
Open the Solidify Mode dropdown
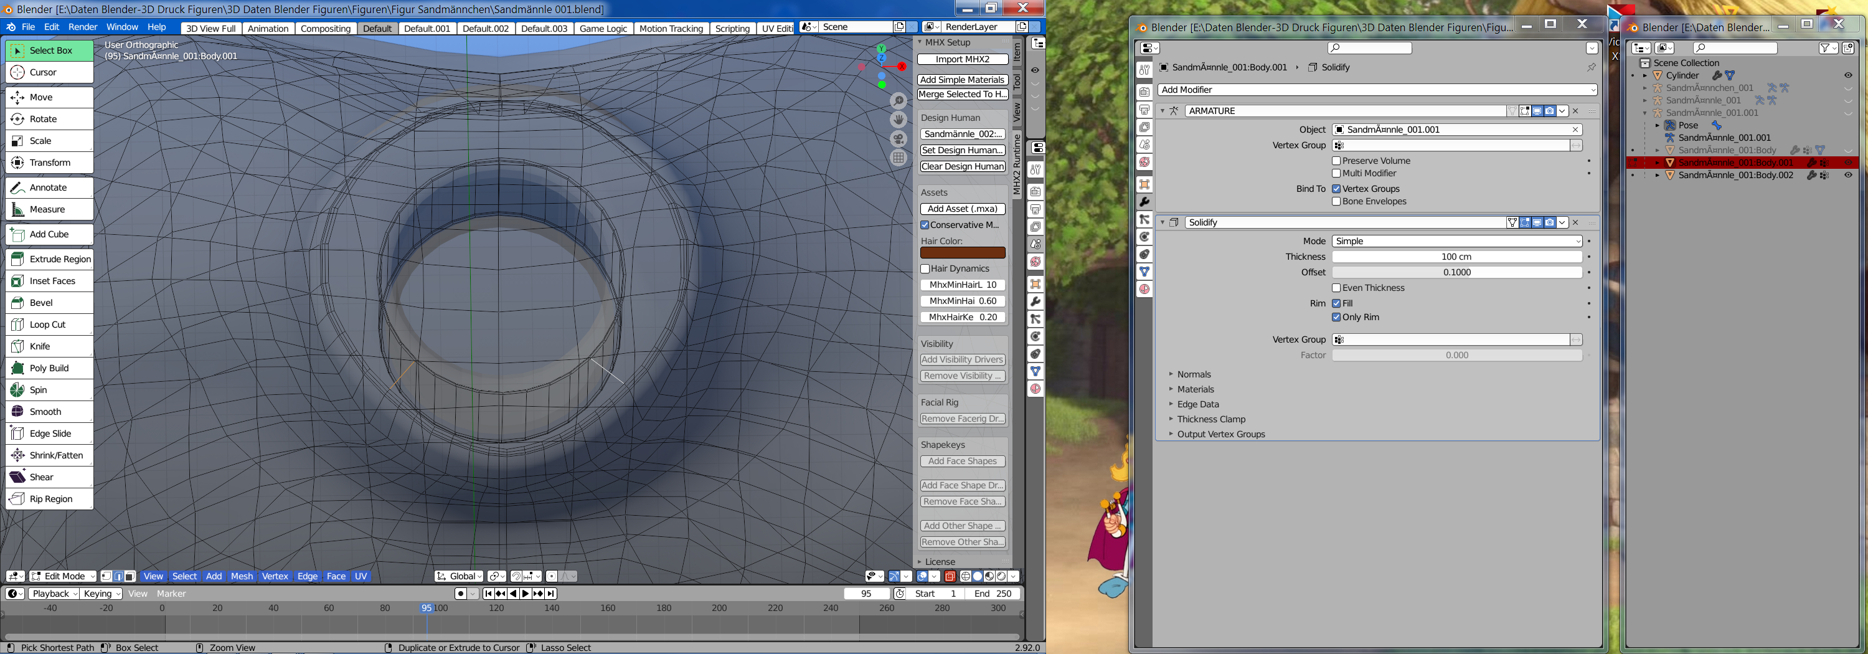pos(1457,240)
